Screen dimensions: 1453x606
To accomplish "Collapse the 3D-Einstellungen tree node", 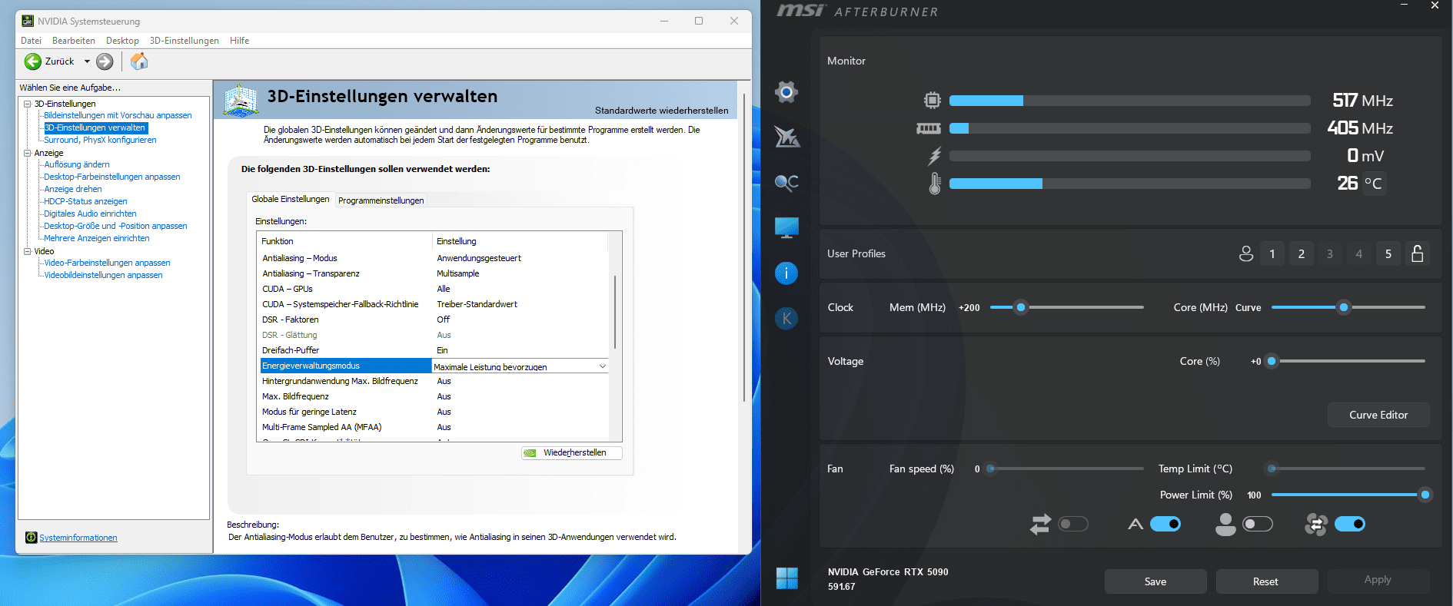I will (28, 104).
